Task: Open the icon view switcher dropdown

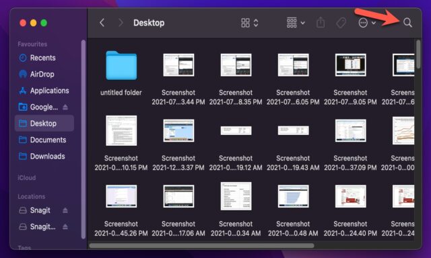Action: coord(250,23)
